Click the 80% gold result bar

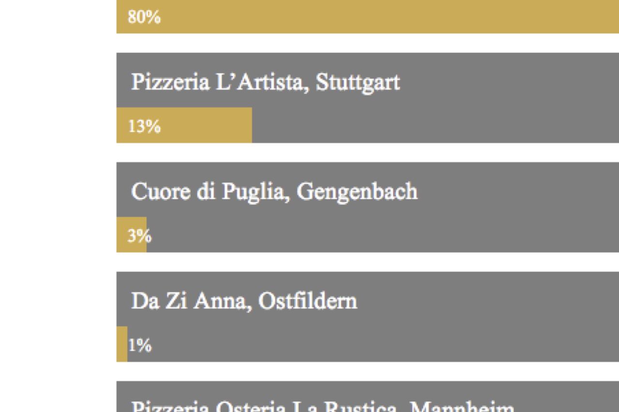click(368, 17)
